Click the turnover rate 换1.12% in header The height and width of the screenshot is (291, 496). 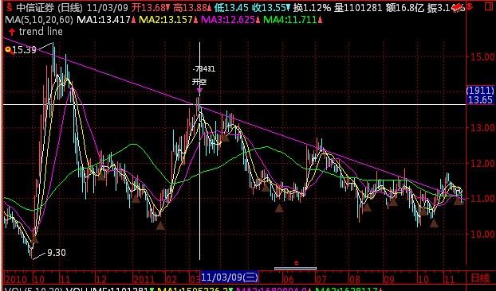click(x=313, y=8)
